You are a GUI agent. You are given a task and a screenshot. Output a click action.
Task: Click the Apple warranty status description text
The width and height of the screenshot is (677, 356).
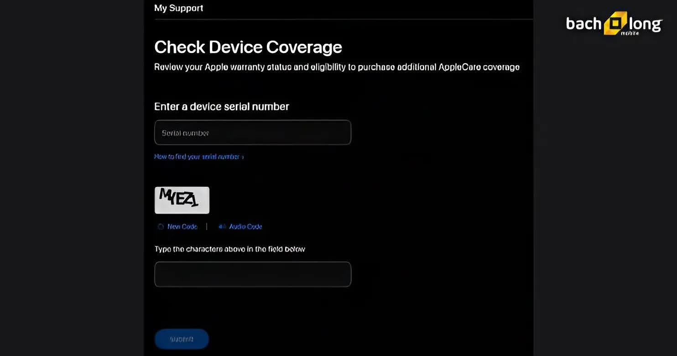click(x=337, y=67)
